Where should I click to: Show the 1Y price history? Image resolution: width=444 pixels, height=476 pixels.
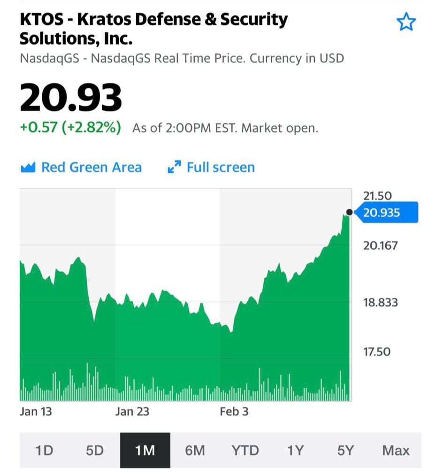pos(295,451)
